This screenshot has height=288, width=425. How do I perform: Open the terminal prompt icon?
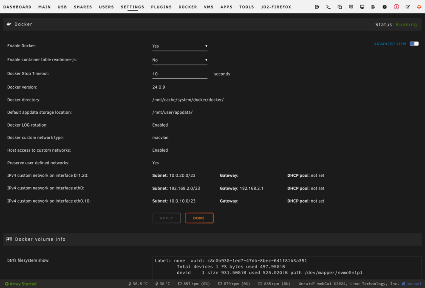point(328,7)
